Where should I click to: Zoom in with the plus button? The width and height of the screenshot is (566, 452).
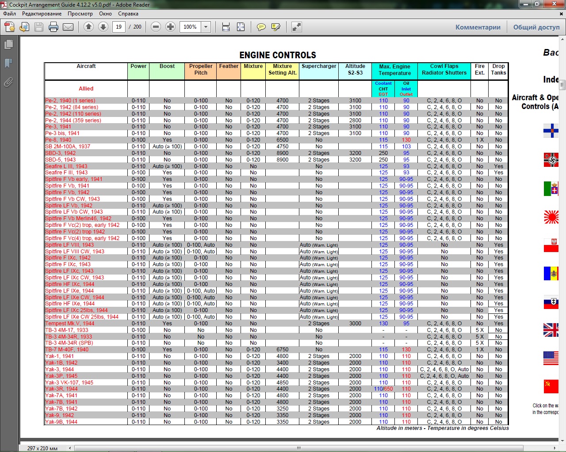click(x=170, y=27)
